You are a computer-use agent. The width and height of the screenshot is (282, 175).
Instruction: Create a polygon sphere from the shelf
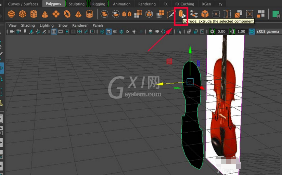[11, 14]
